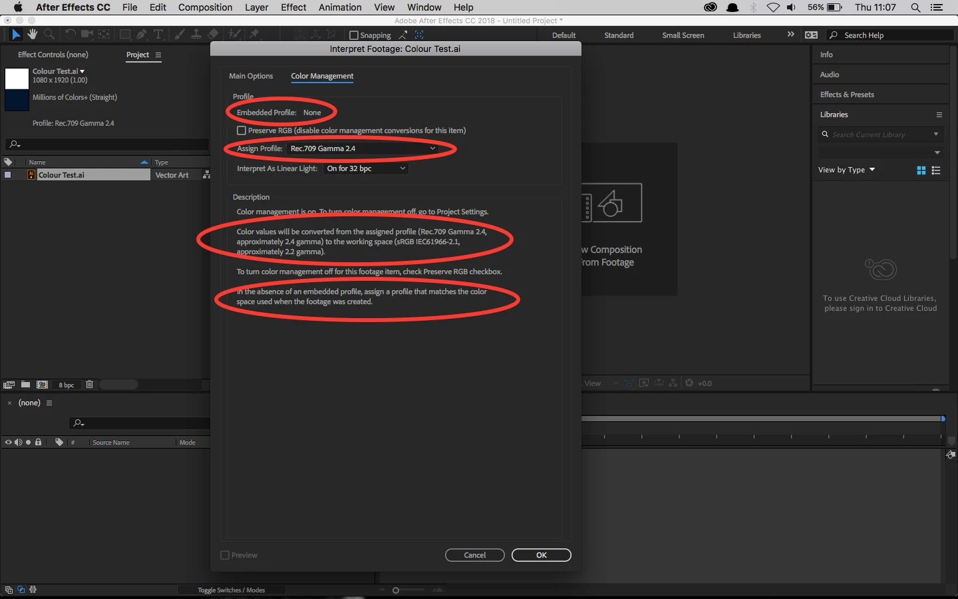Click Toggle Switches / Modes button
Image resolution: width=958 pixels, height=599 pixels.
[x=232, y=590]
